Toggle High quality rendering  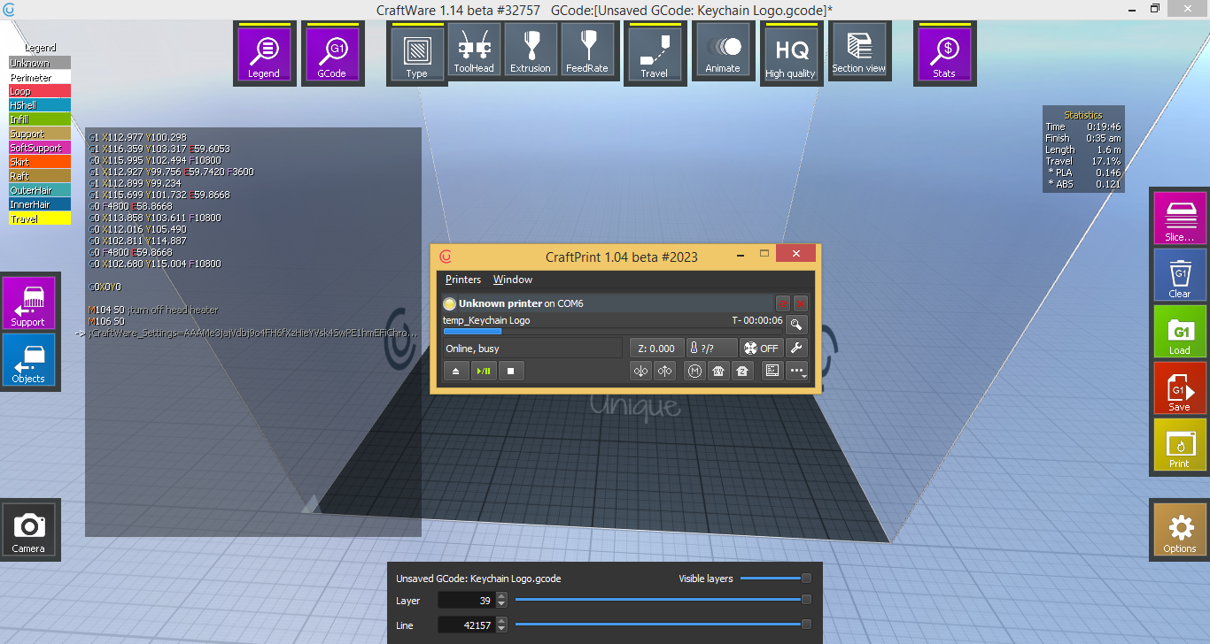pyautogui.click(x=790, y=54)
